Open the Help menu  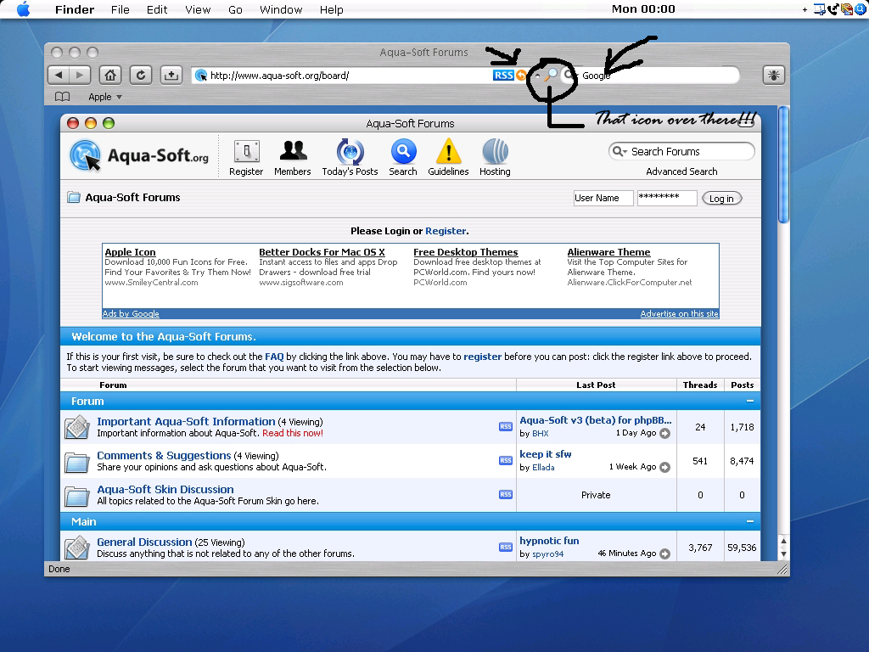tap(332, 9)
